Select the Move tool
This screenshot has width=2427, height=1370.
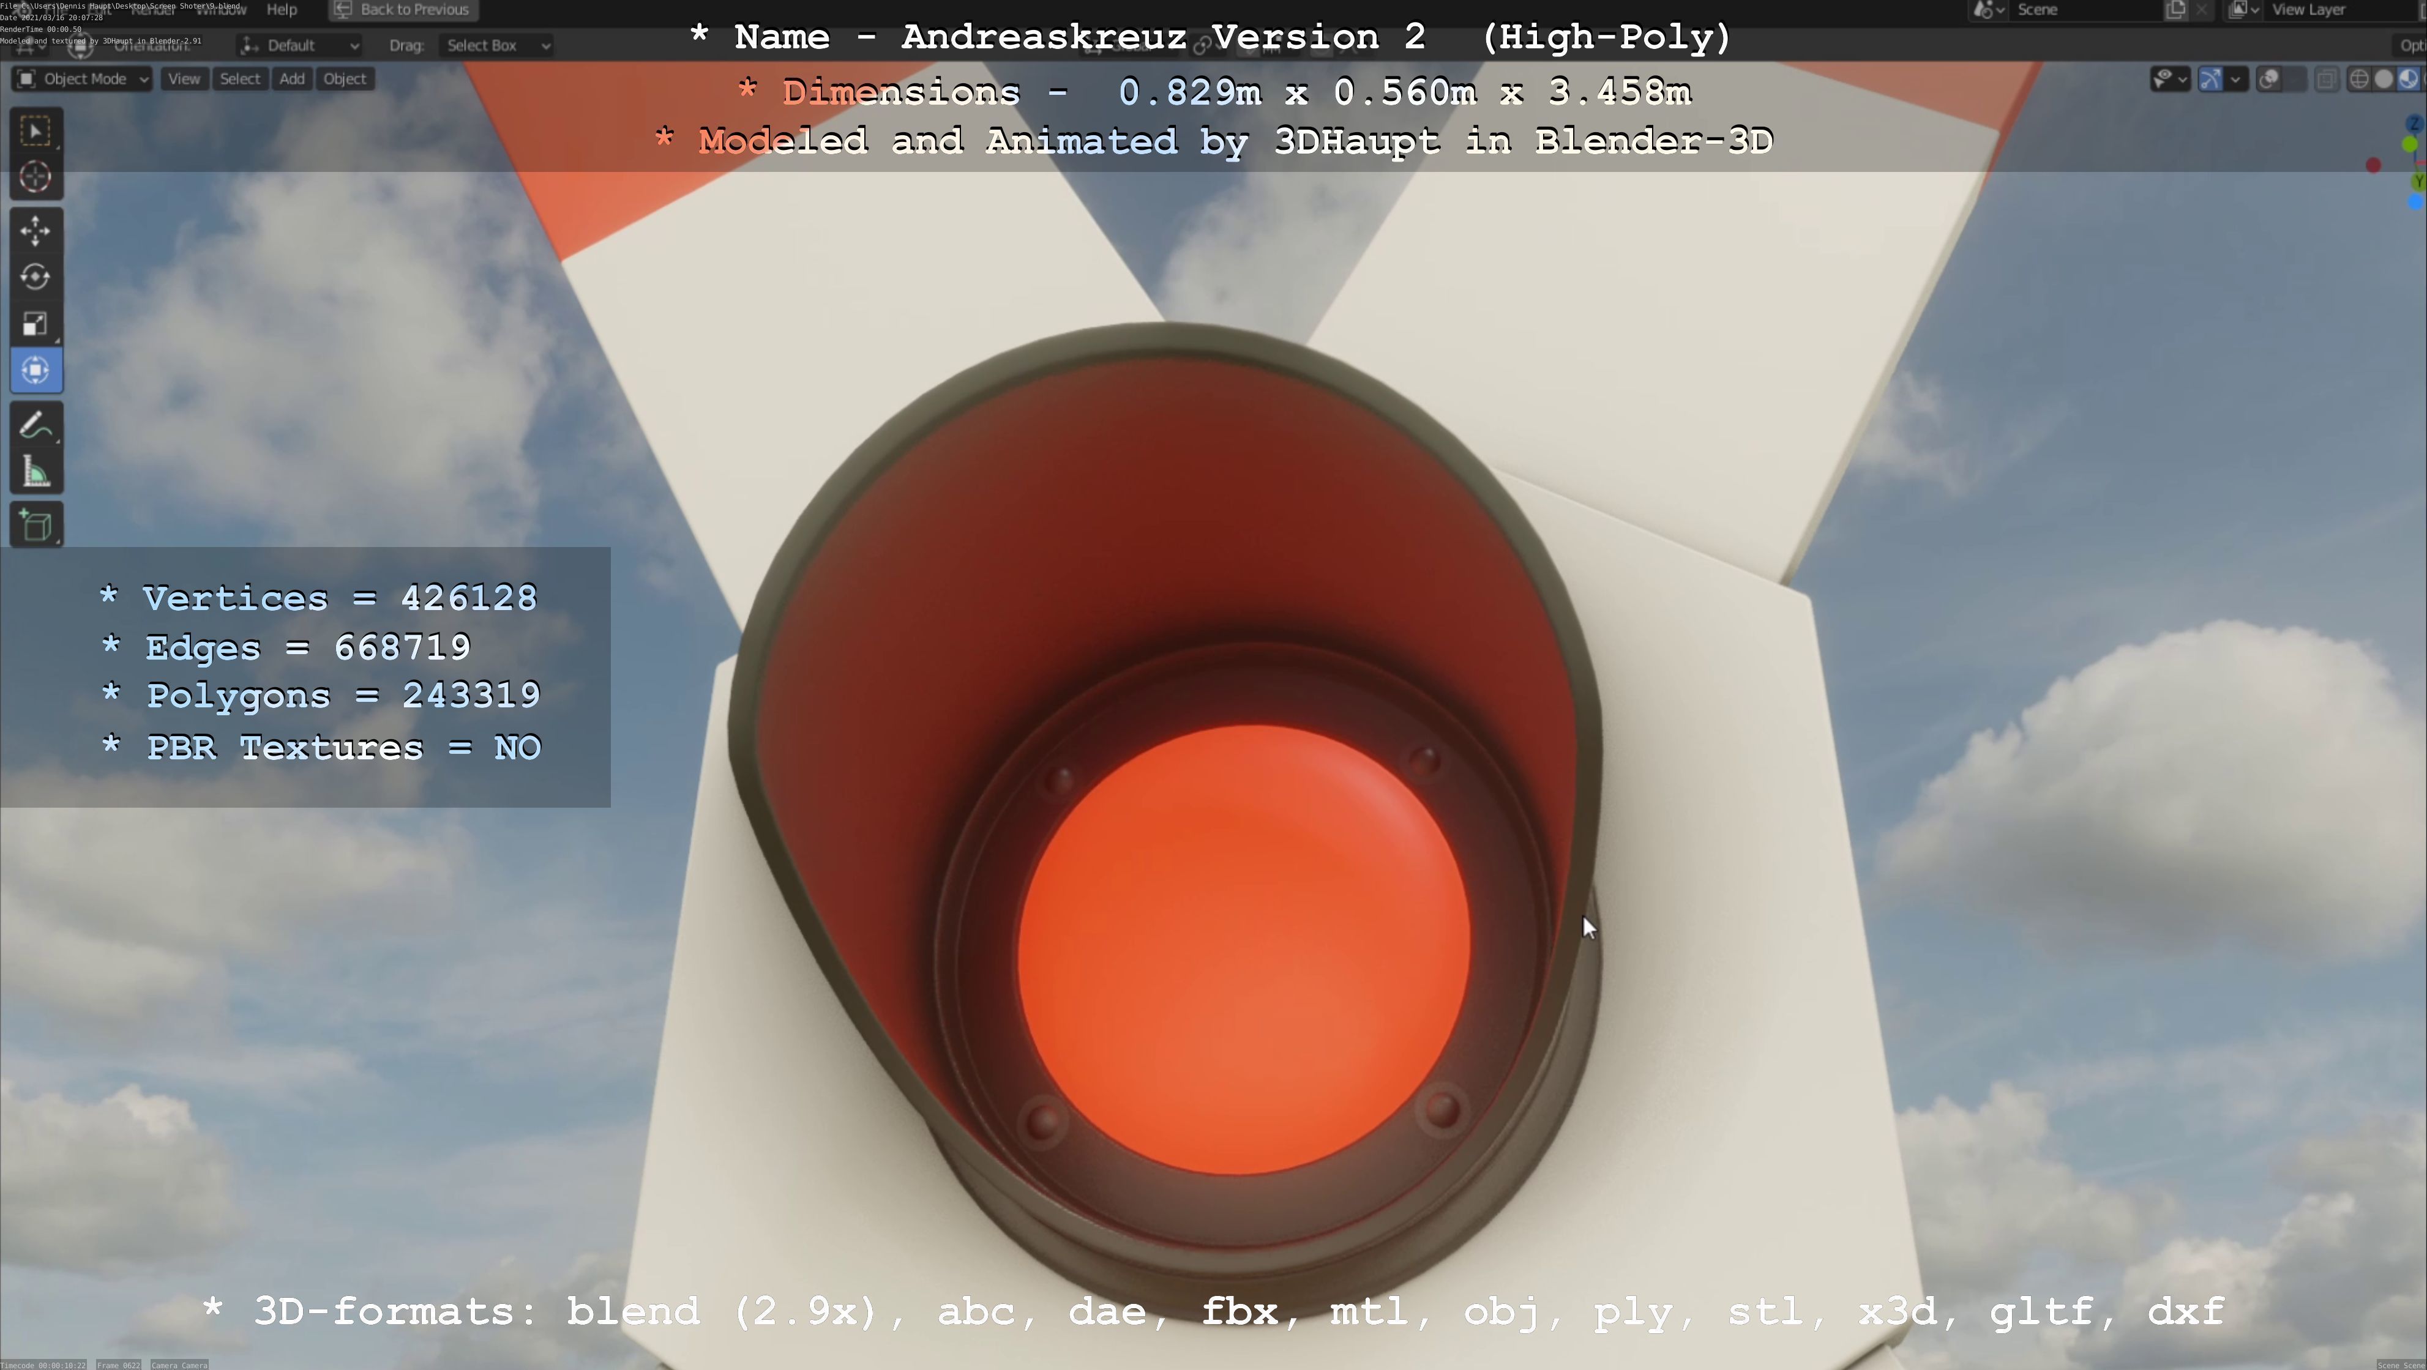click(36, 231)
